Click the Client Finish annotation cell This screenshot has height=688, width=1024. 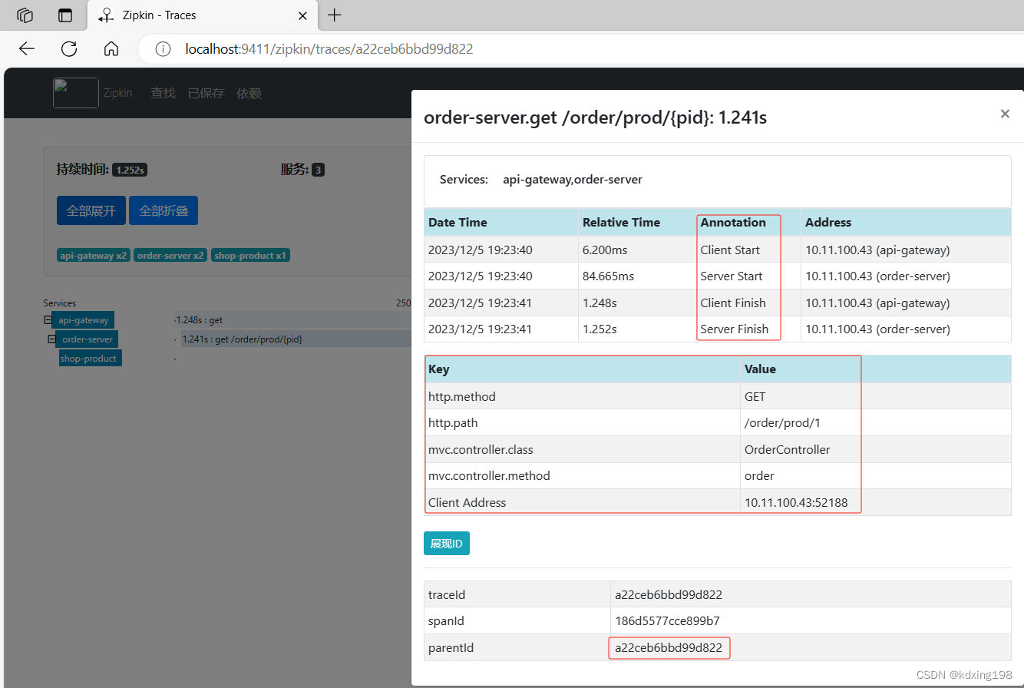pos(748,303)
